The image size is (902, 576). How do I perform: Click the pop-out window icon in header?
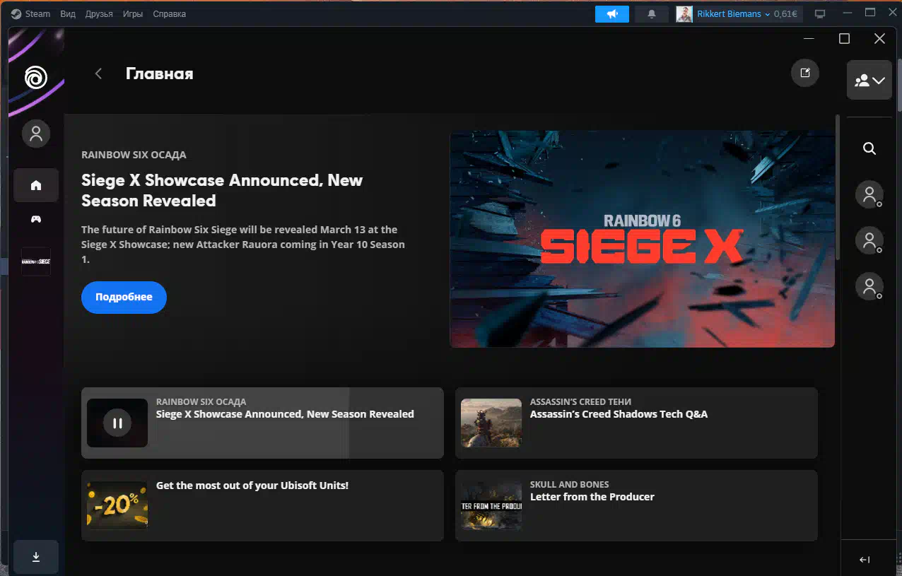click(x=804, y=73)
